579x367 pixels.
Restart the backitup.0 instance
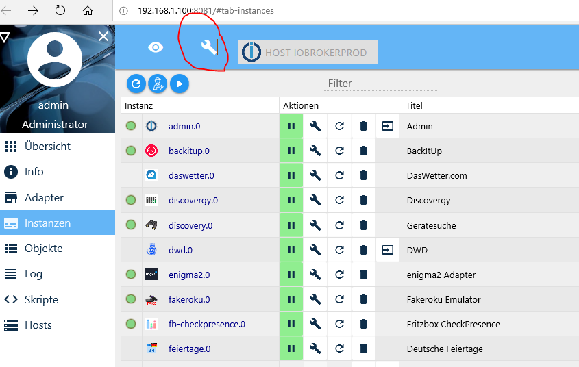coord(339,151)
